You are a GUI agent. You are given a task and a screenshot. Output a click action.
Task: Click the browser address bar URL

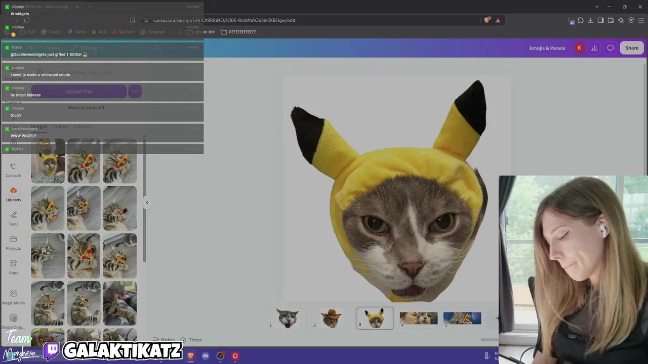224,20
